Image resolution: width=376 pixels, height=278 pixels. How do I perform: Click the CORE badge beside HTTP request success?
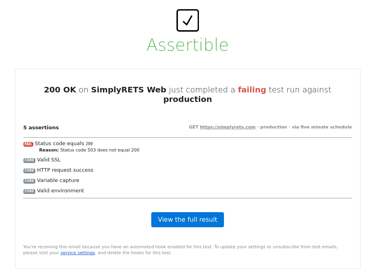pyautogui.click(x=29, y=171)
